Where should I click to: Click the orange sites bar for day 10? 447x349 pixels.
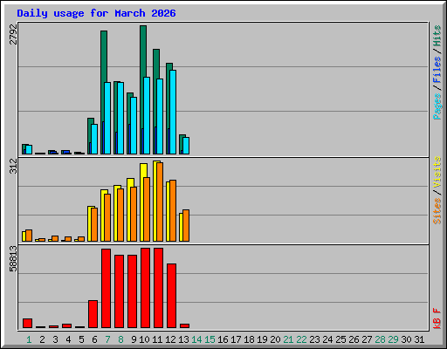click(147, 209)
